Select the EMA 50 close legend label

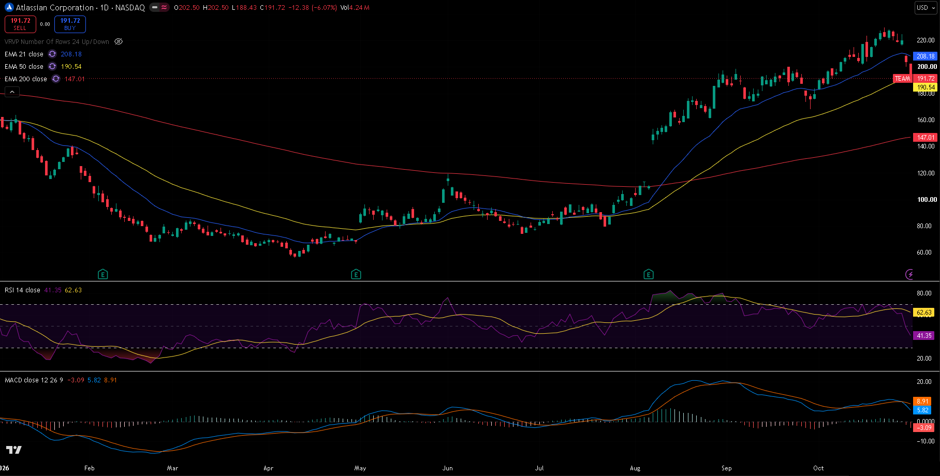click(x=24, y=67)
